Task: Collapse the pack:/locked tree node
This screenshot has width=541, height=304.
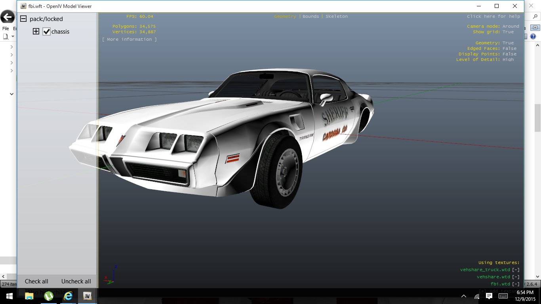Action: pyautogui.click(x=23, y=19)
